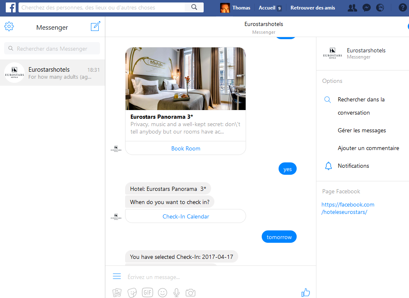Click Eurostars avatar beside Book Room card
Viewport: 409px width, 298px height.
(x=116, y=149)
